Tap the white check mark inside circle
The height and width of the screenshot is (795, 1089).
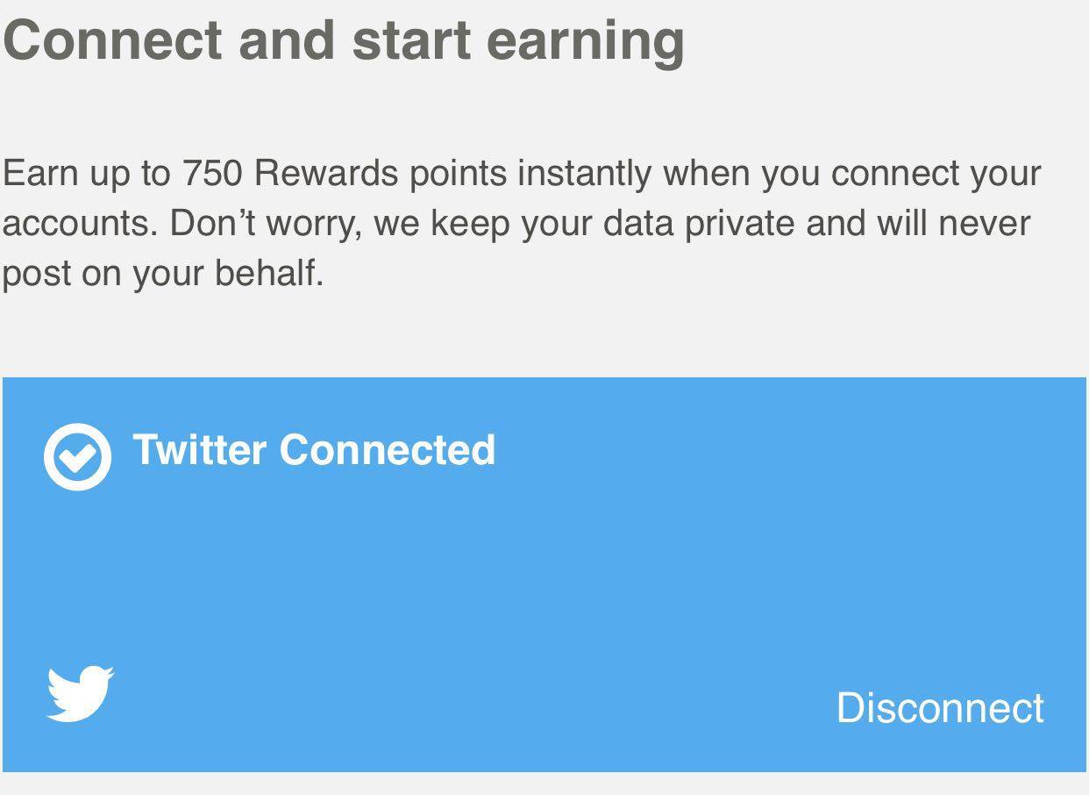point(77,456)
